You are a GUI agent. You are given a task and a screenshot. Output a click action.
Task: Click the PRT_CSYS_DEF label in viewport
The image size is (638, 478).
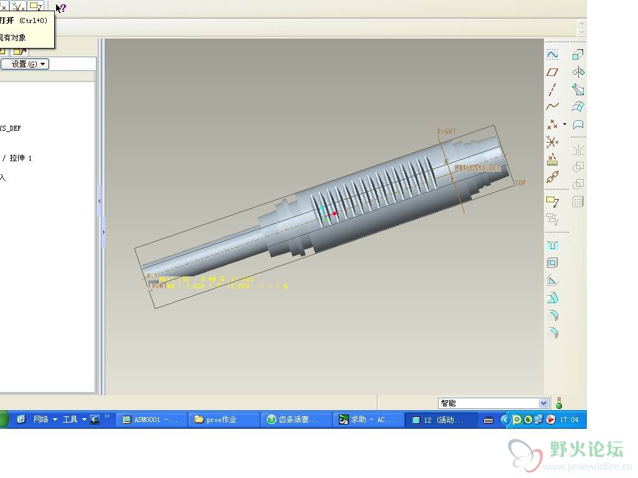477,167
